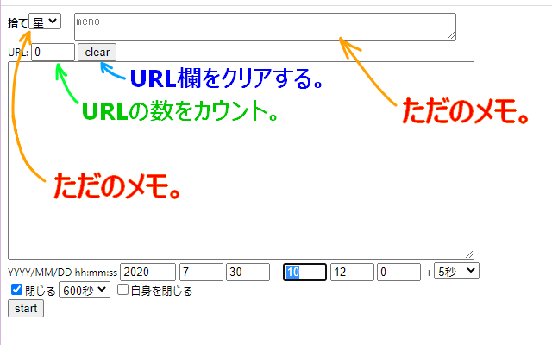Click the hour field showing 10
Screen dimensions: 552x345
point(304,273)
